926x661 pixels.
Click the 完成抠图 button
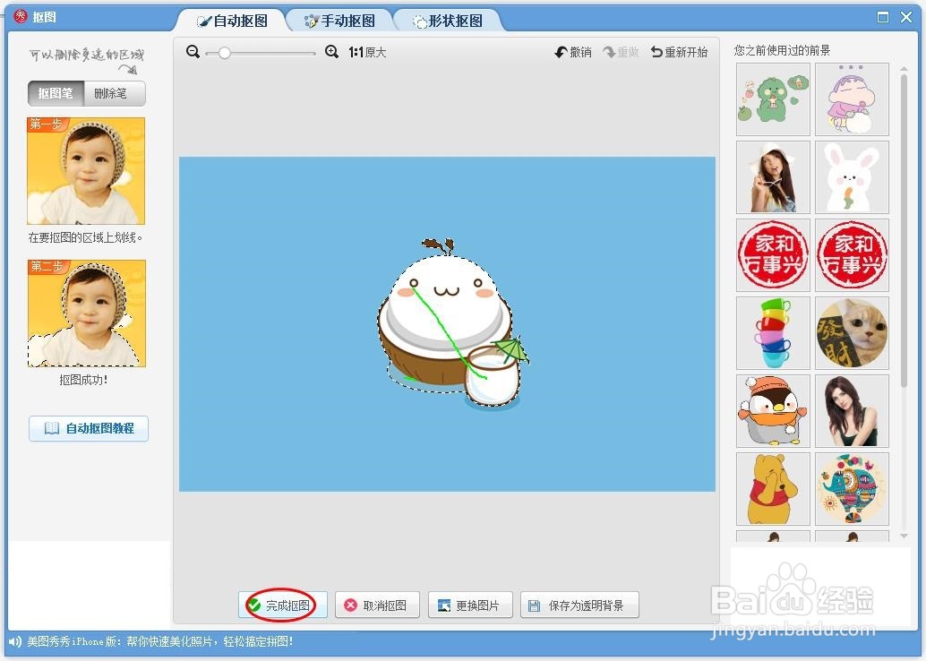[283, 605]
